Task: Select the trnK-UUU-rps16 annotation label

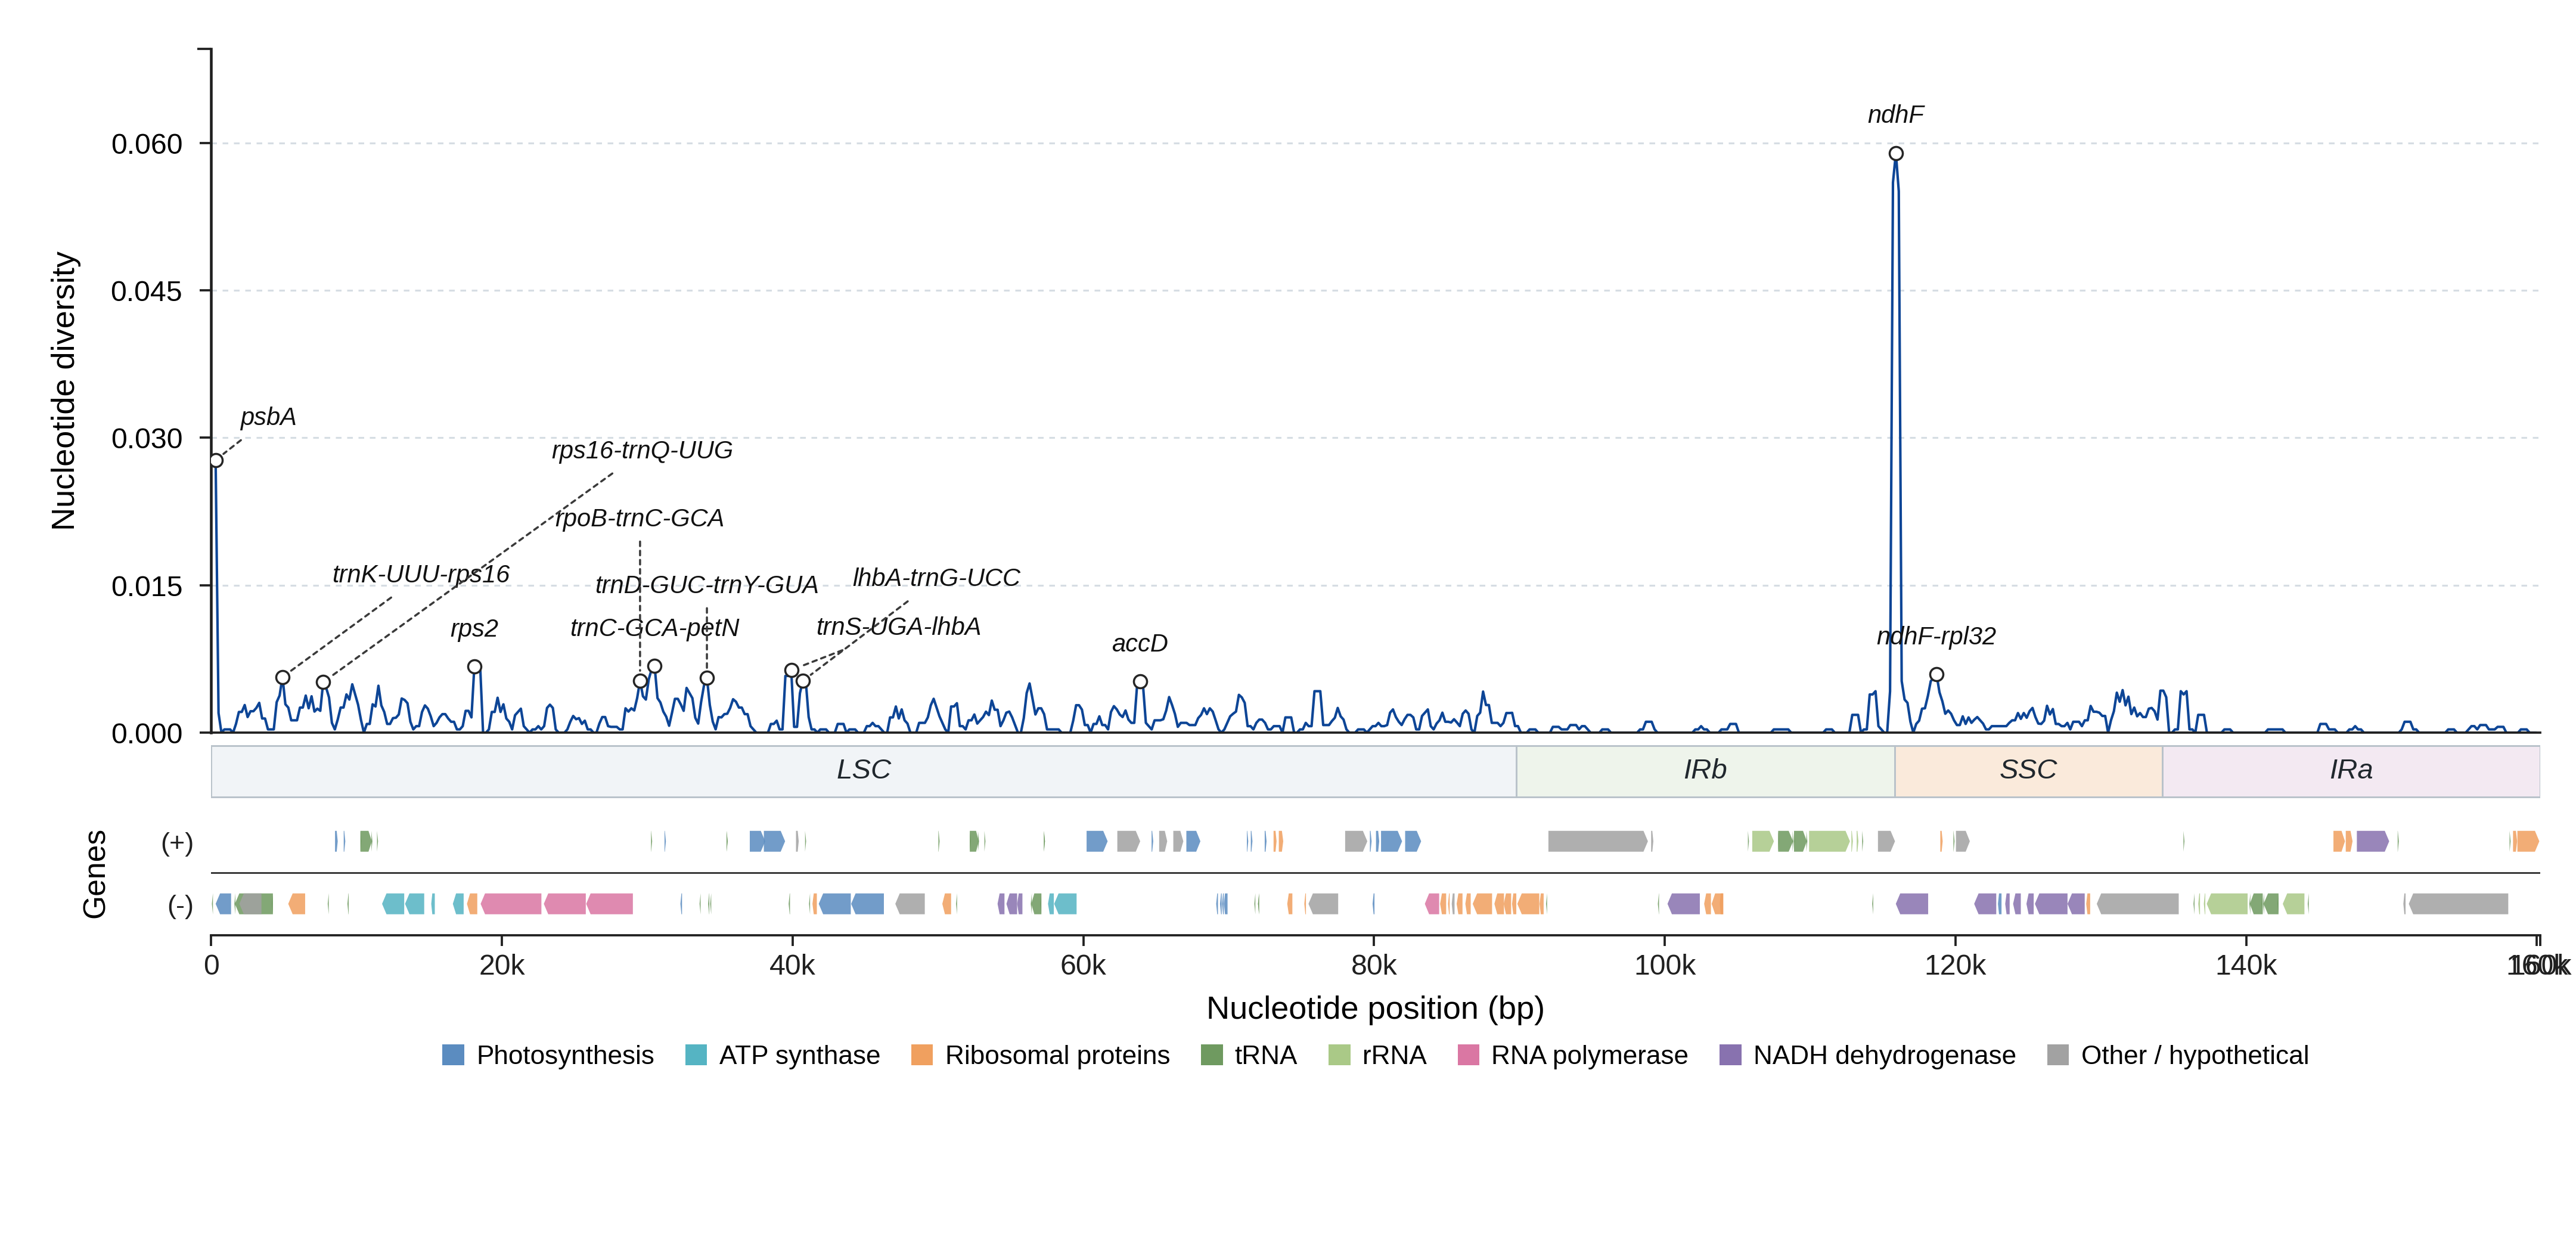Action: click(x=421, y=574)
